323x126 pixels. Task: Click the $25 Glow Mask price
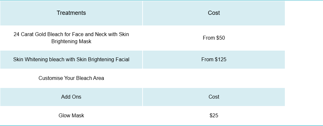click(214, 116)
